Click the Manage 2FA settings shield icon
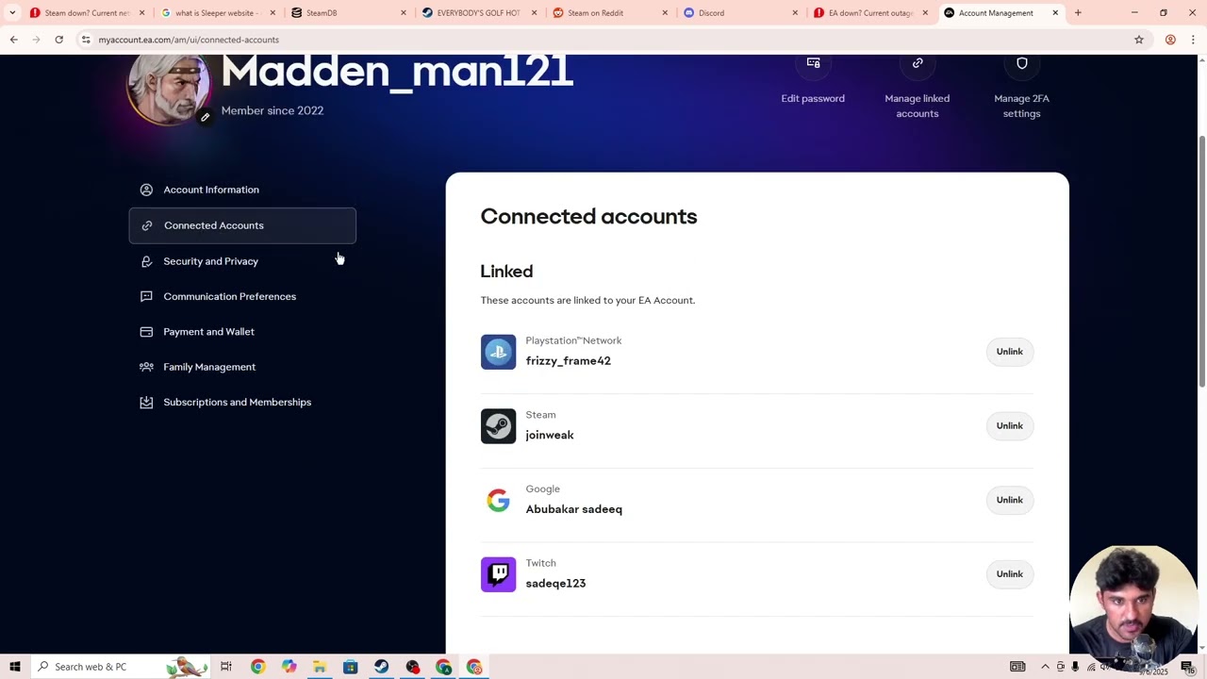1207x679 pixels. coord(1022,63)
